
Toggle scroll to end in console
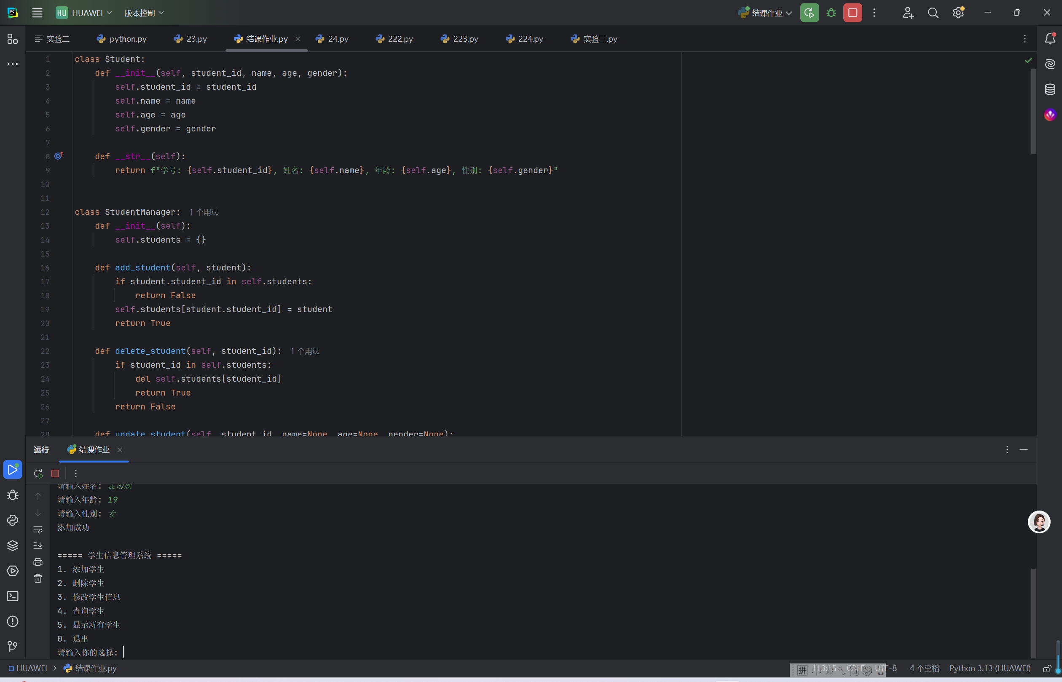tap(38, 546)
